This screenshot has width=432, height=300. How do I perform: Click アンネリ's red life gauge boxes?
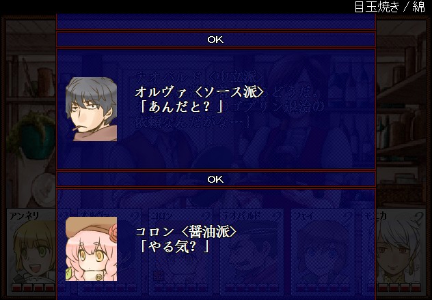pos(33,288)
